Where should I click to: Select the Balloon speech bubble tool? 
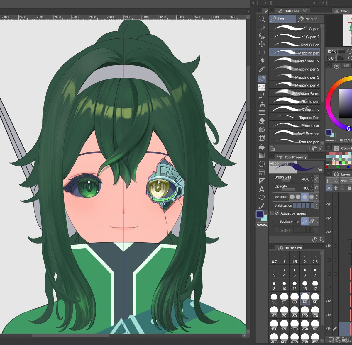pyautogui.click(x=262, y=198)
